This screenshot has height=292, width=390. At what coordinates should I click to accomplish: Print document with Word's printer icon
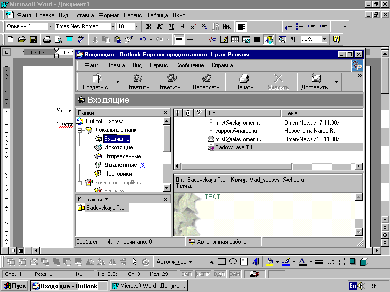47,39
